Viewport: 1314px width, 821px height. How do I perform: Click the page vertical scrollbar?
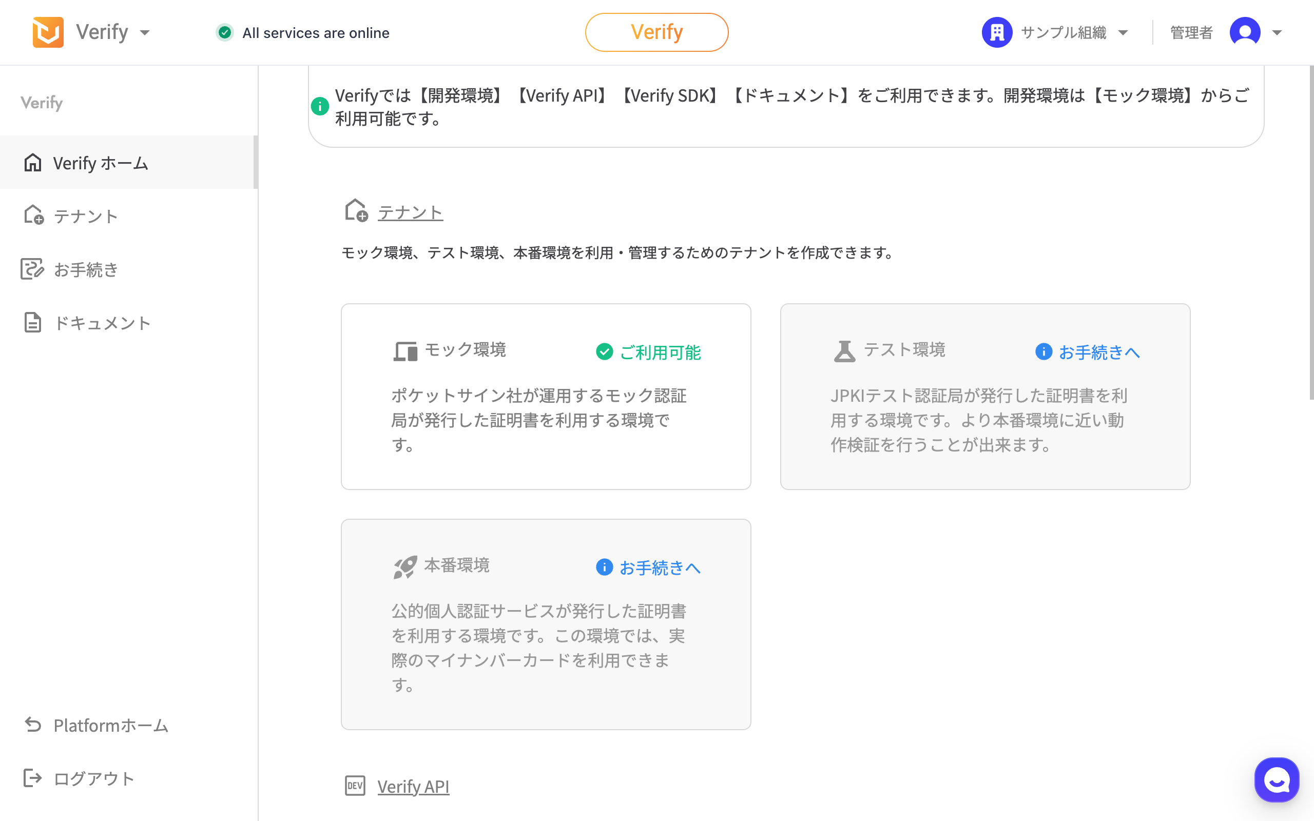coord(1311,233)
